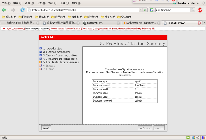Click the page icon in the address bar

pos(29,10)
